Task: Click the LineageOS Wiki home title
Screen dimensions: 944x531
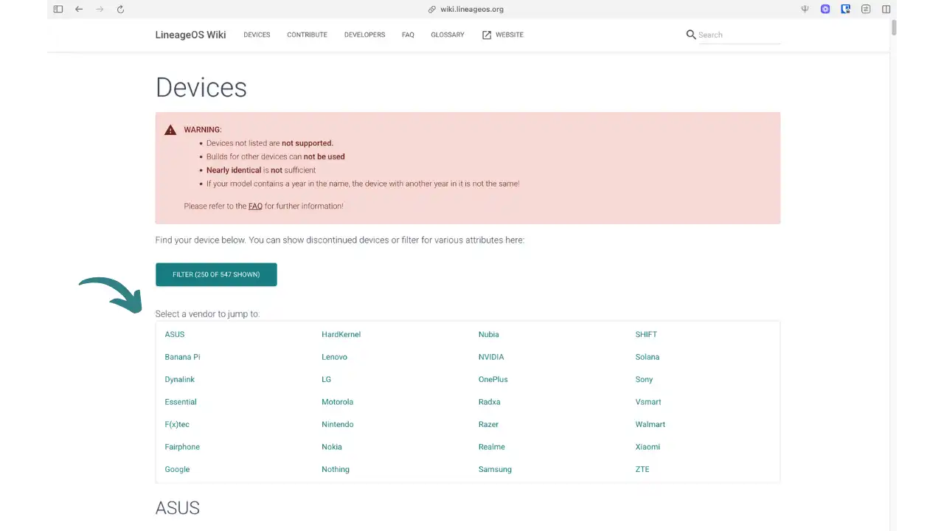Action: pyautogui.click(x=190, y=35)
